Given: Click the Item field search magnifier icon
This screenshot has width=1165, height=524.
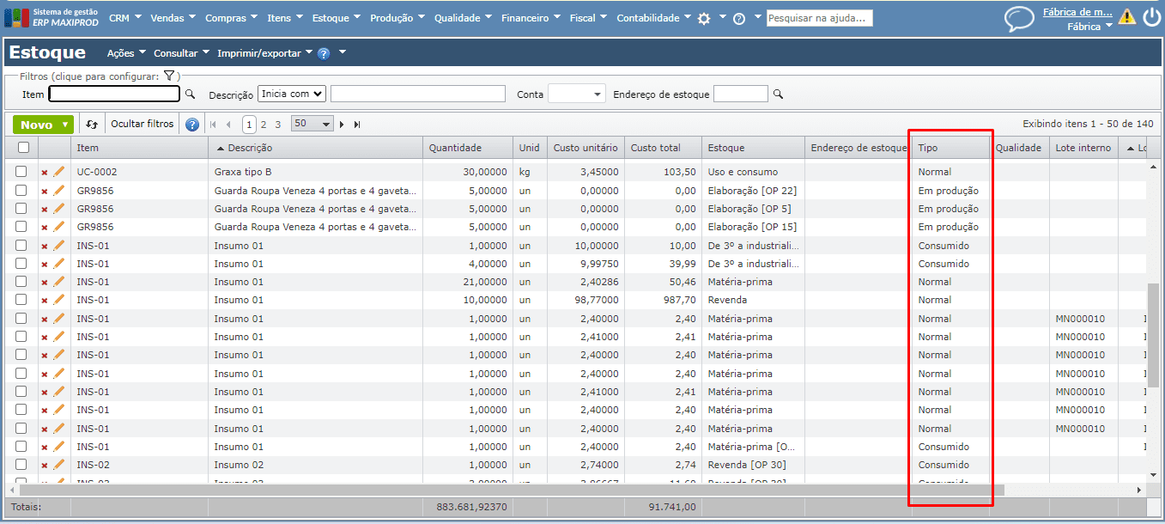Looking at the screenshot, I should click(191, 94).
